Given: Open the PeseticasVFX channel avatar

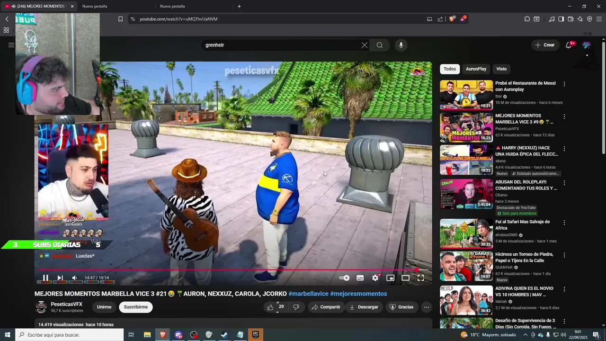Looking at the screenshot, I should point(41,307).
